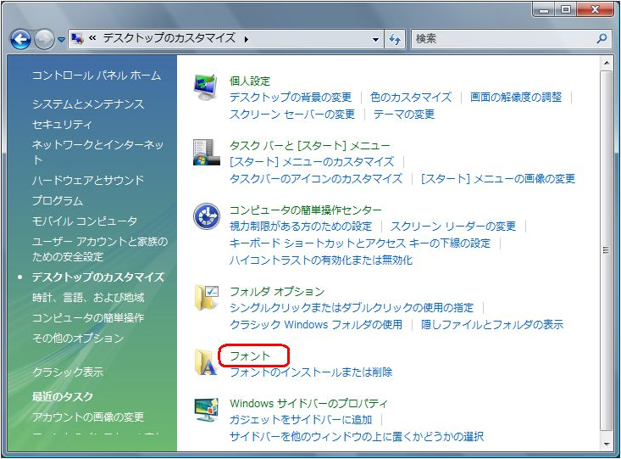
Task: Open single or double click usage link
Action: tap(352, 307)
